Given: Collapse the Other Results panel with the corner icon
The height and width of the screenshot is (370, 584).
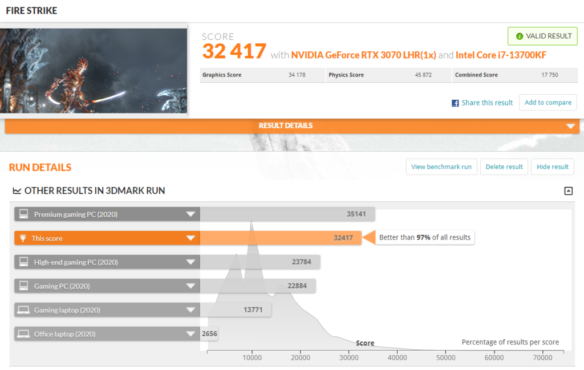Looking at the screenshot, I should [x=568, y=191].
